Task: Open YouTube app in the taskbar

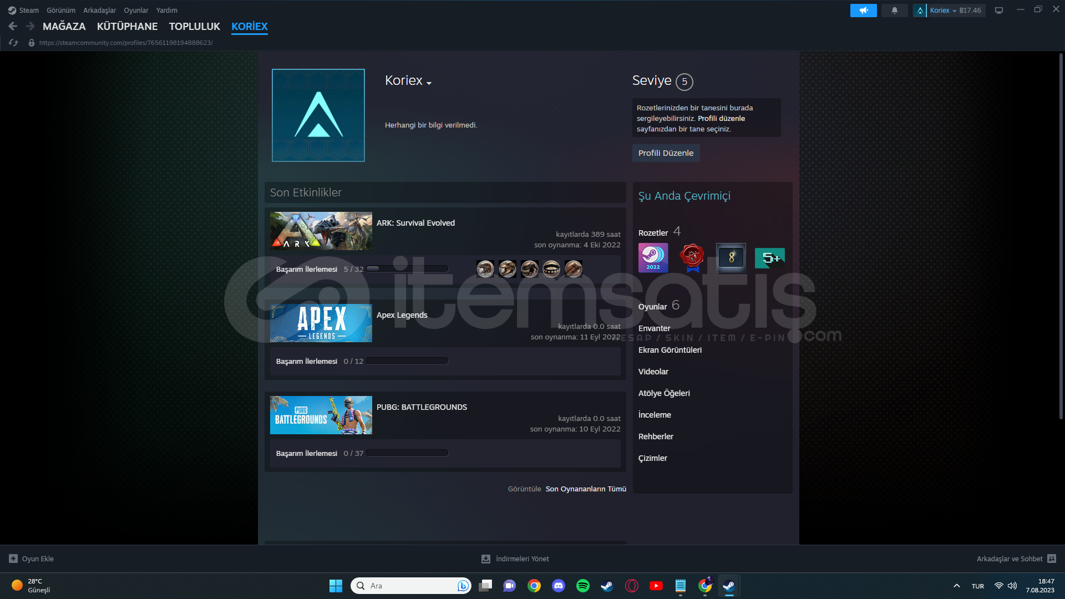Action: click(656, 586)
